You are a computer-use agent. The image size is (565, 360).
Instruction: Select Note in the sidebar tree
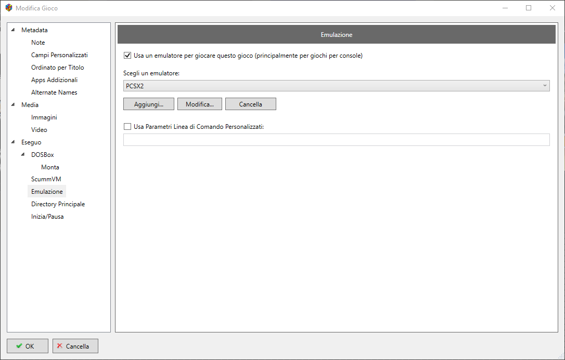pos(38,43)
